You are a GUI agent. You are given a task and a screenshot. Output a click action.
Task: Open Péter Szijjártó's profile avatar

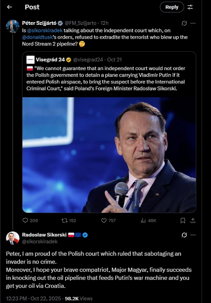coord(13,26)
